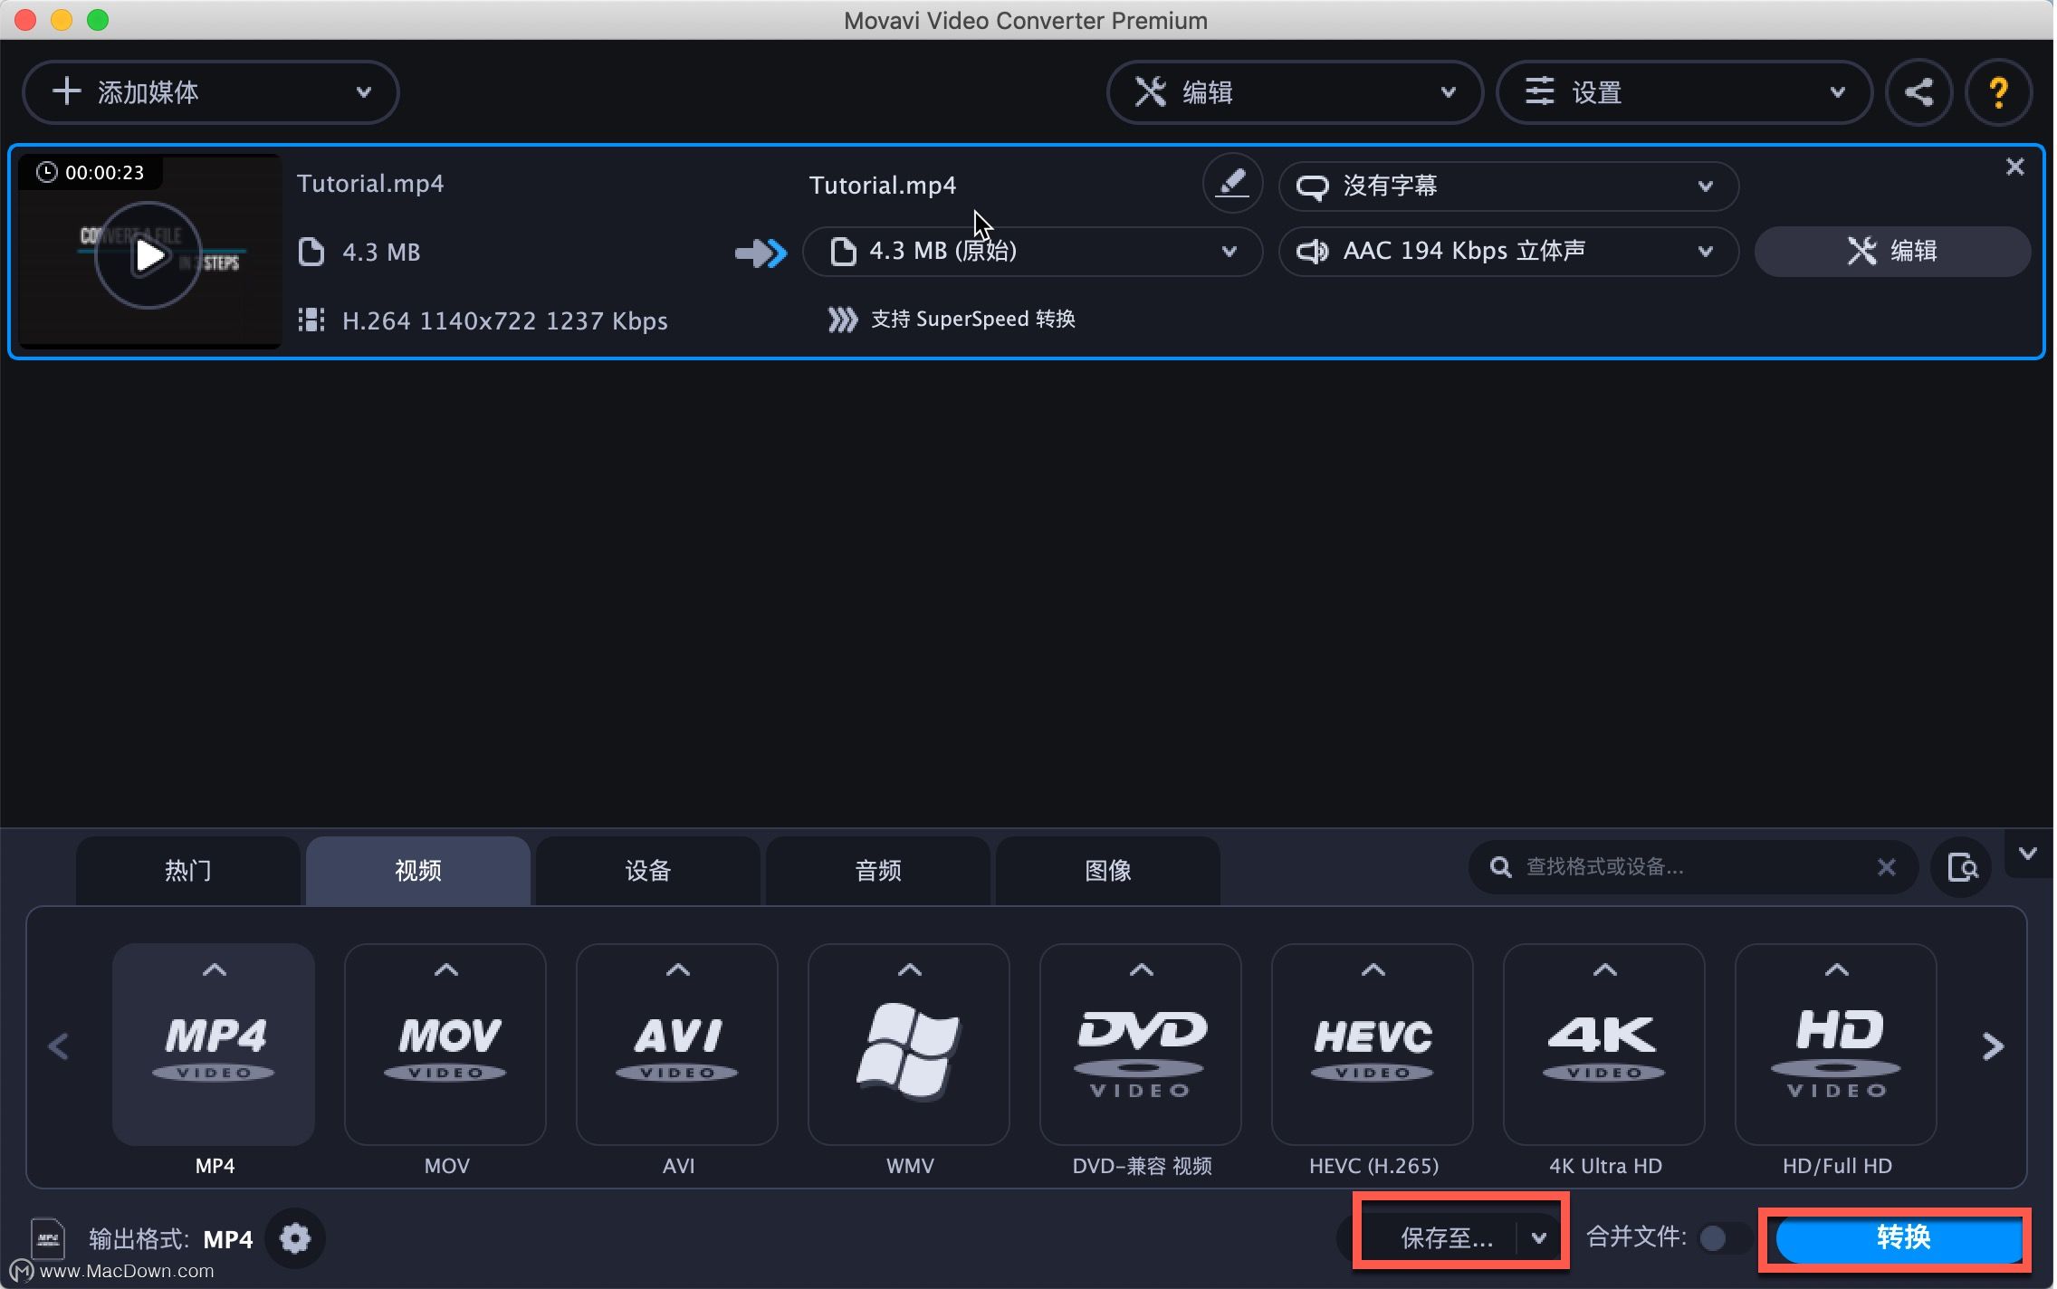The image size is (2057, 1289).
Task: Select the MOV video format tile
Action: 445,1045
